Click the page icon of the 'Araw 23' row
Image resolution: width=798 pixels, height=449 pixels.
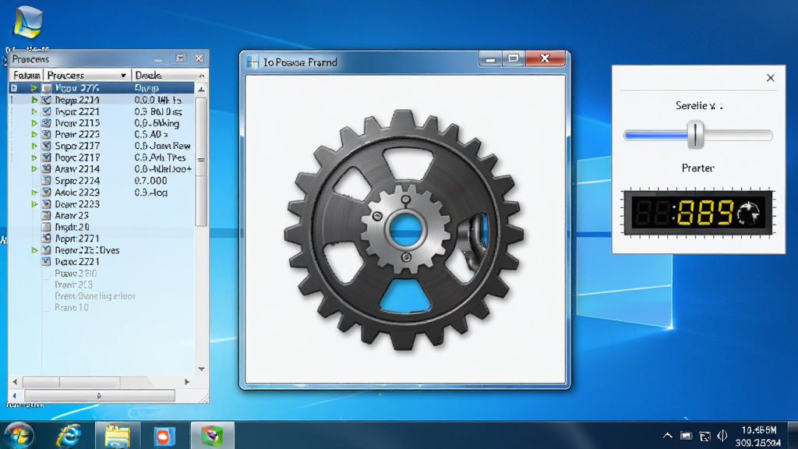pos(46,215)
